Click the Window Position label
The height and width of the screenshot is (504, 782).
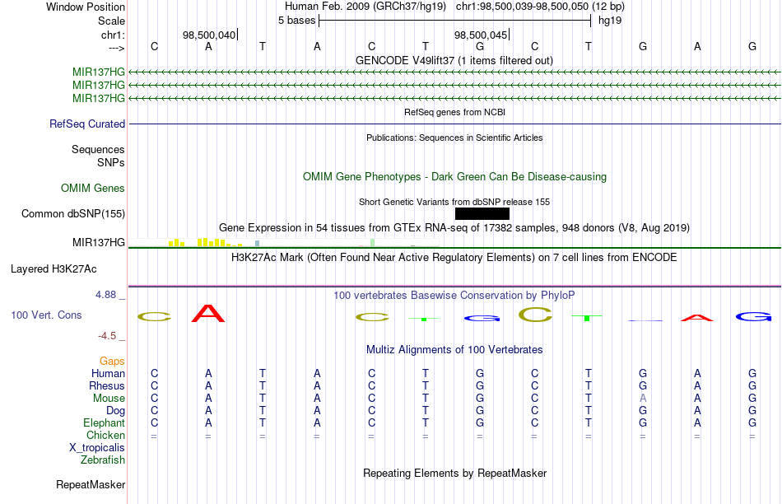pos(86,7)
